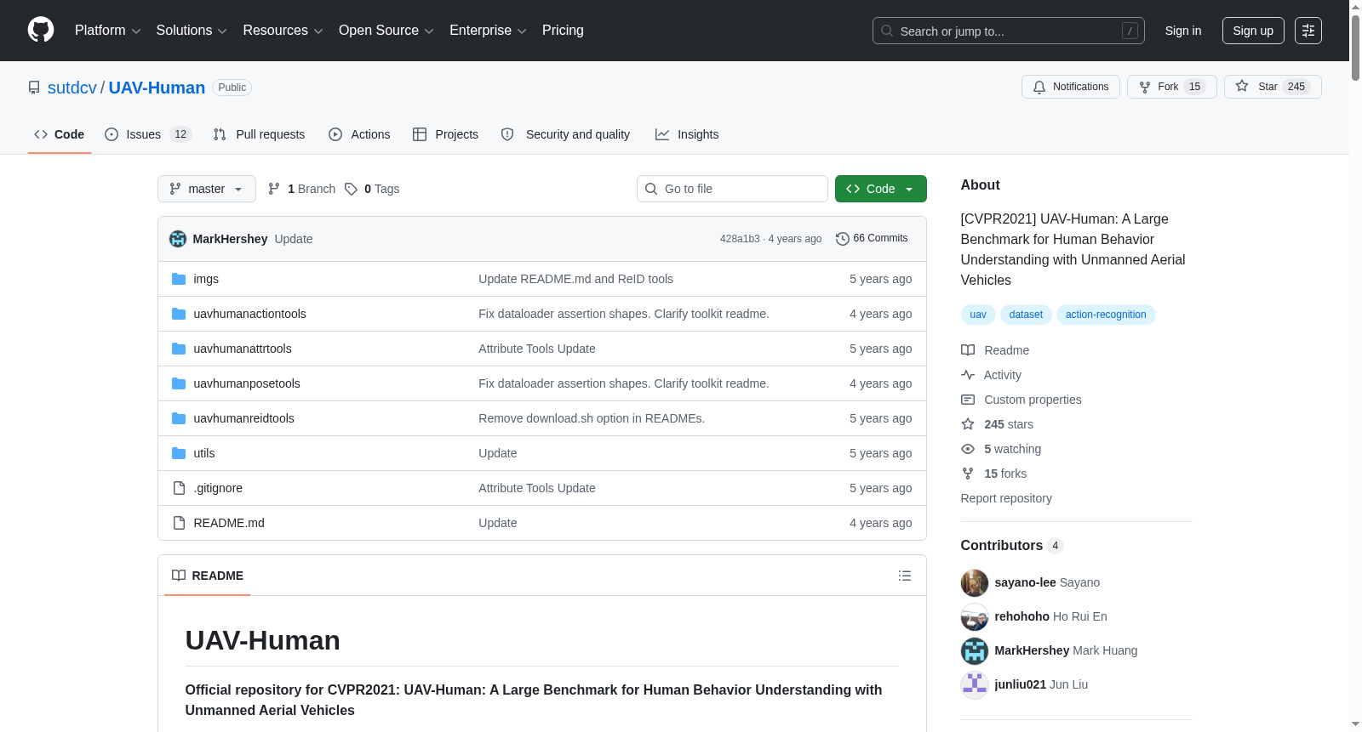The image size is (1362, 732).
Task: Focus the Go to file input
Action: pyautogui.click(x=732, y=189)
